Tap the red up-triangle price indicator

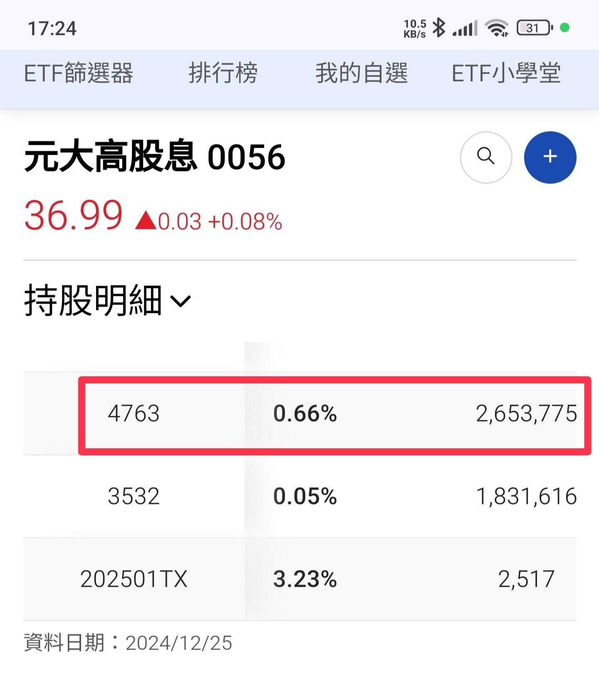[146, 221]
